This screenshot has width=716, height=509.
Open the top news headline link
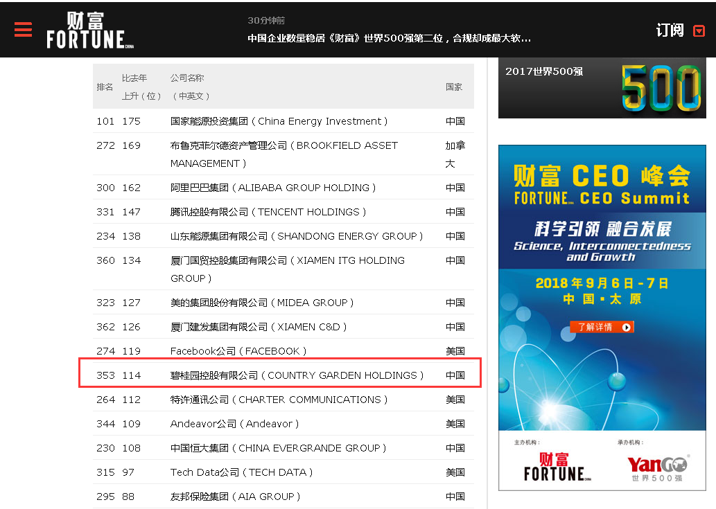click(389, 38)
